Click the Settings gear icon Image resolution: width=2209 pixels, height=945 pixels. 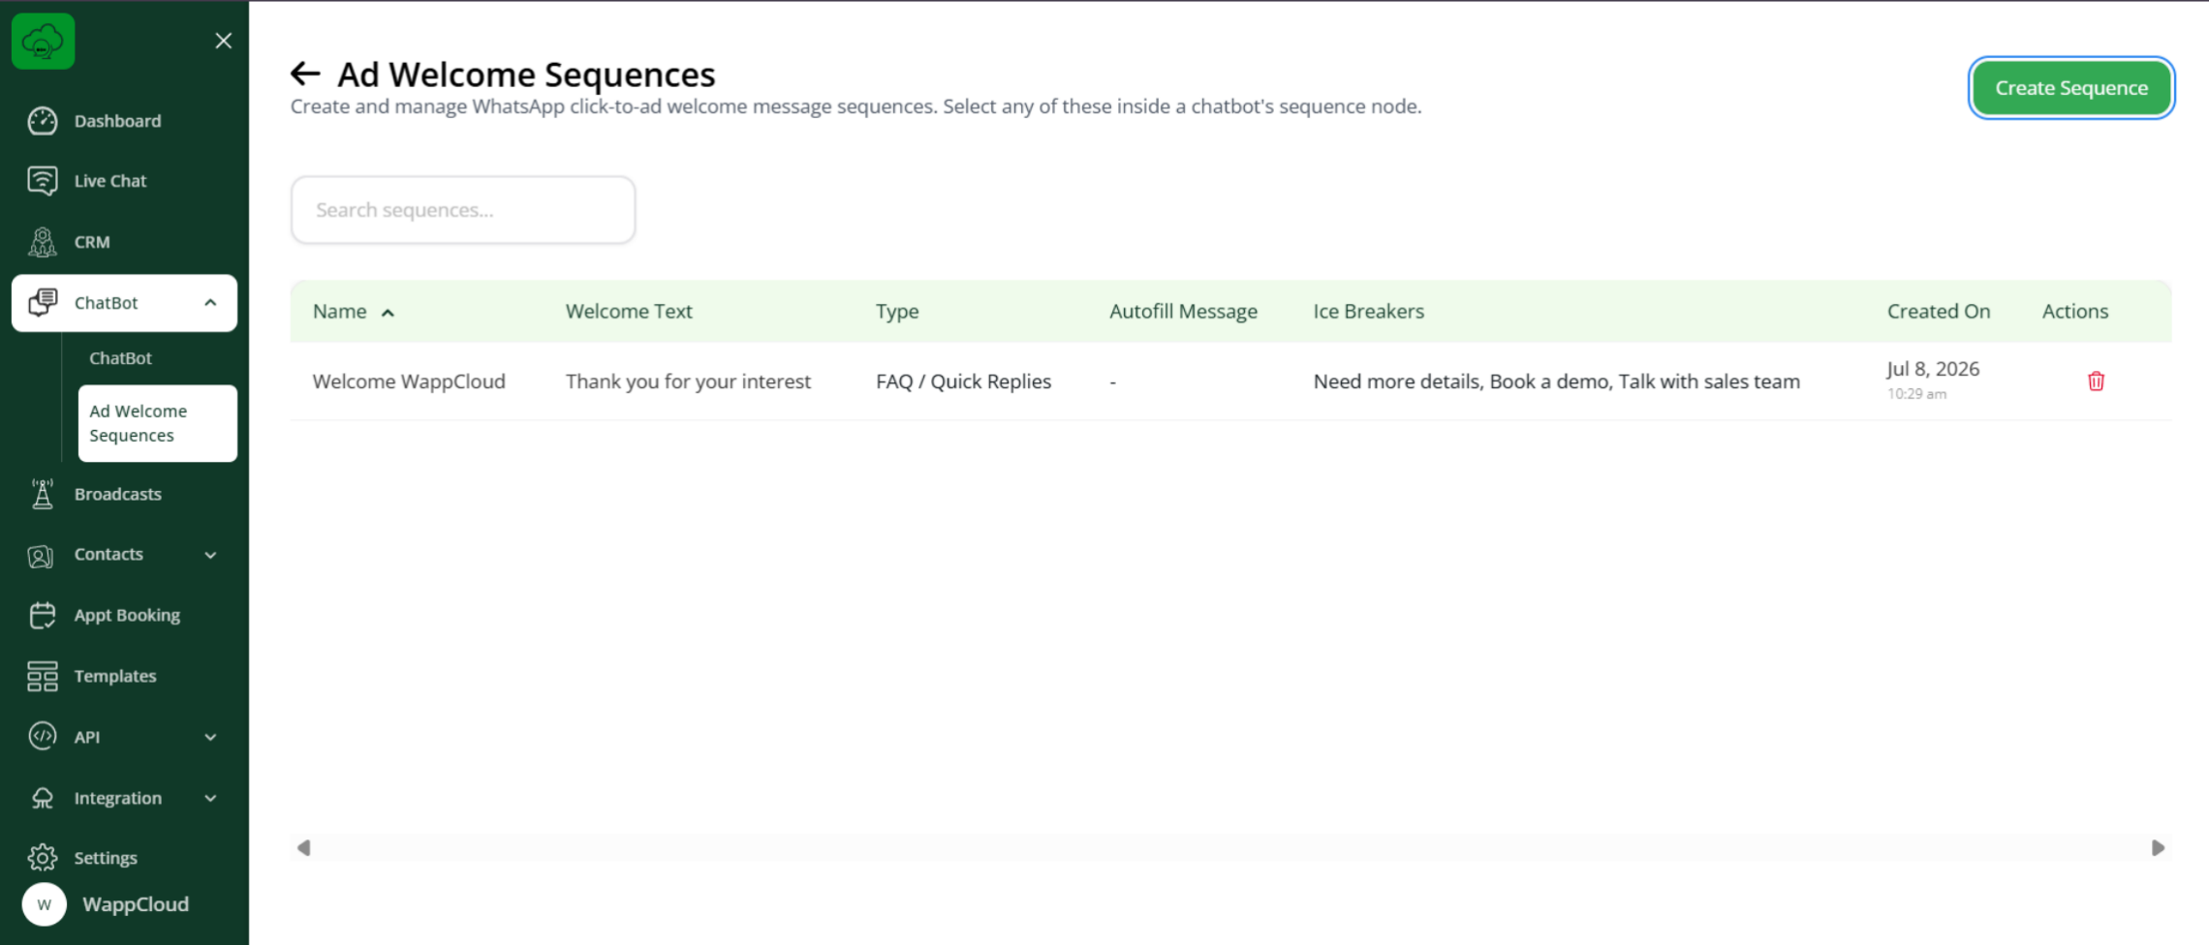click(x=43, y=858)
